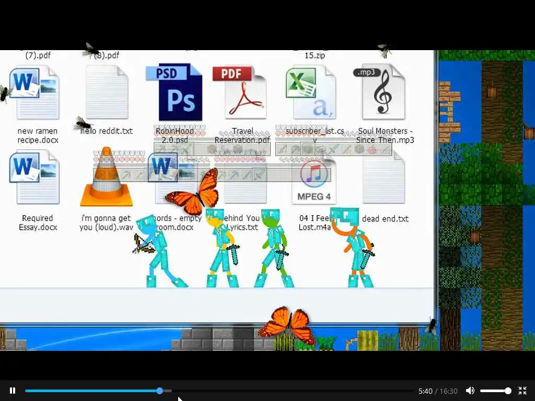535x401 pixels.
Task: Select the 'Travel Reservation.pdf' file name
Action: pos(242,135)
